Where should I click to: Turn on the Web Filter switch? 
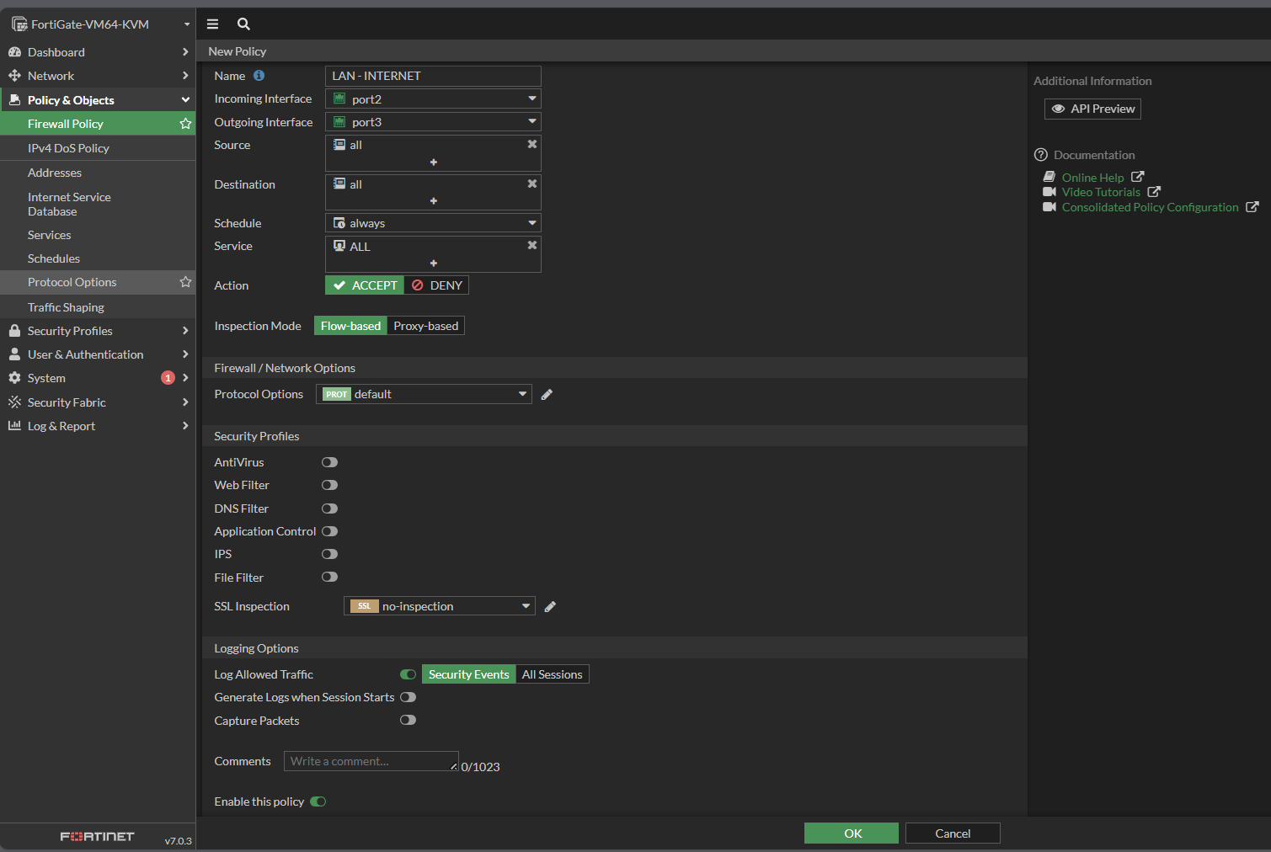(x=329, y=485)
